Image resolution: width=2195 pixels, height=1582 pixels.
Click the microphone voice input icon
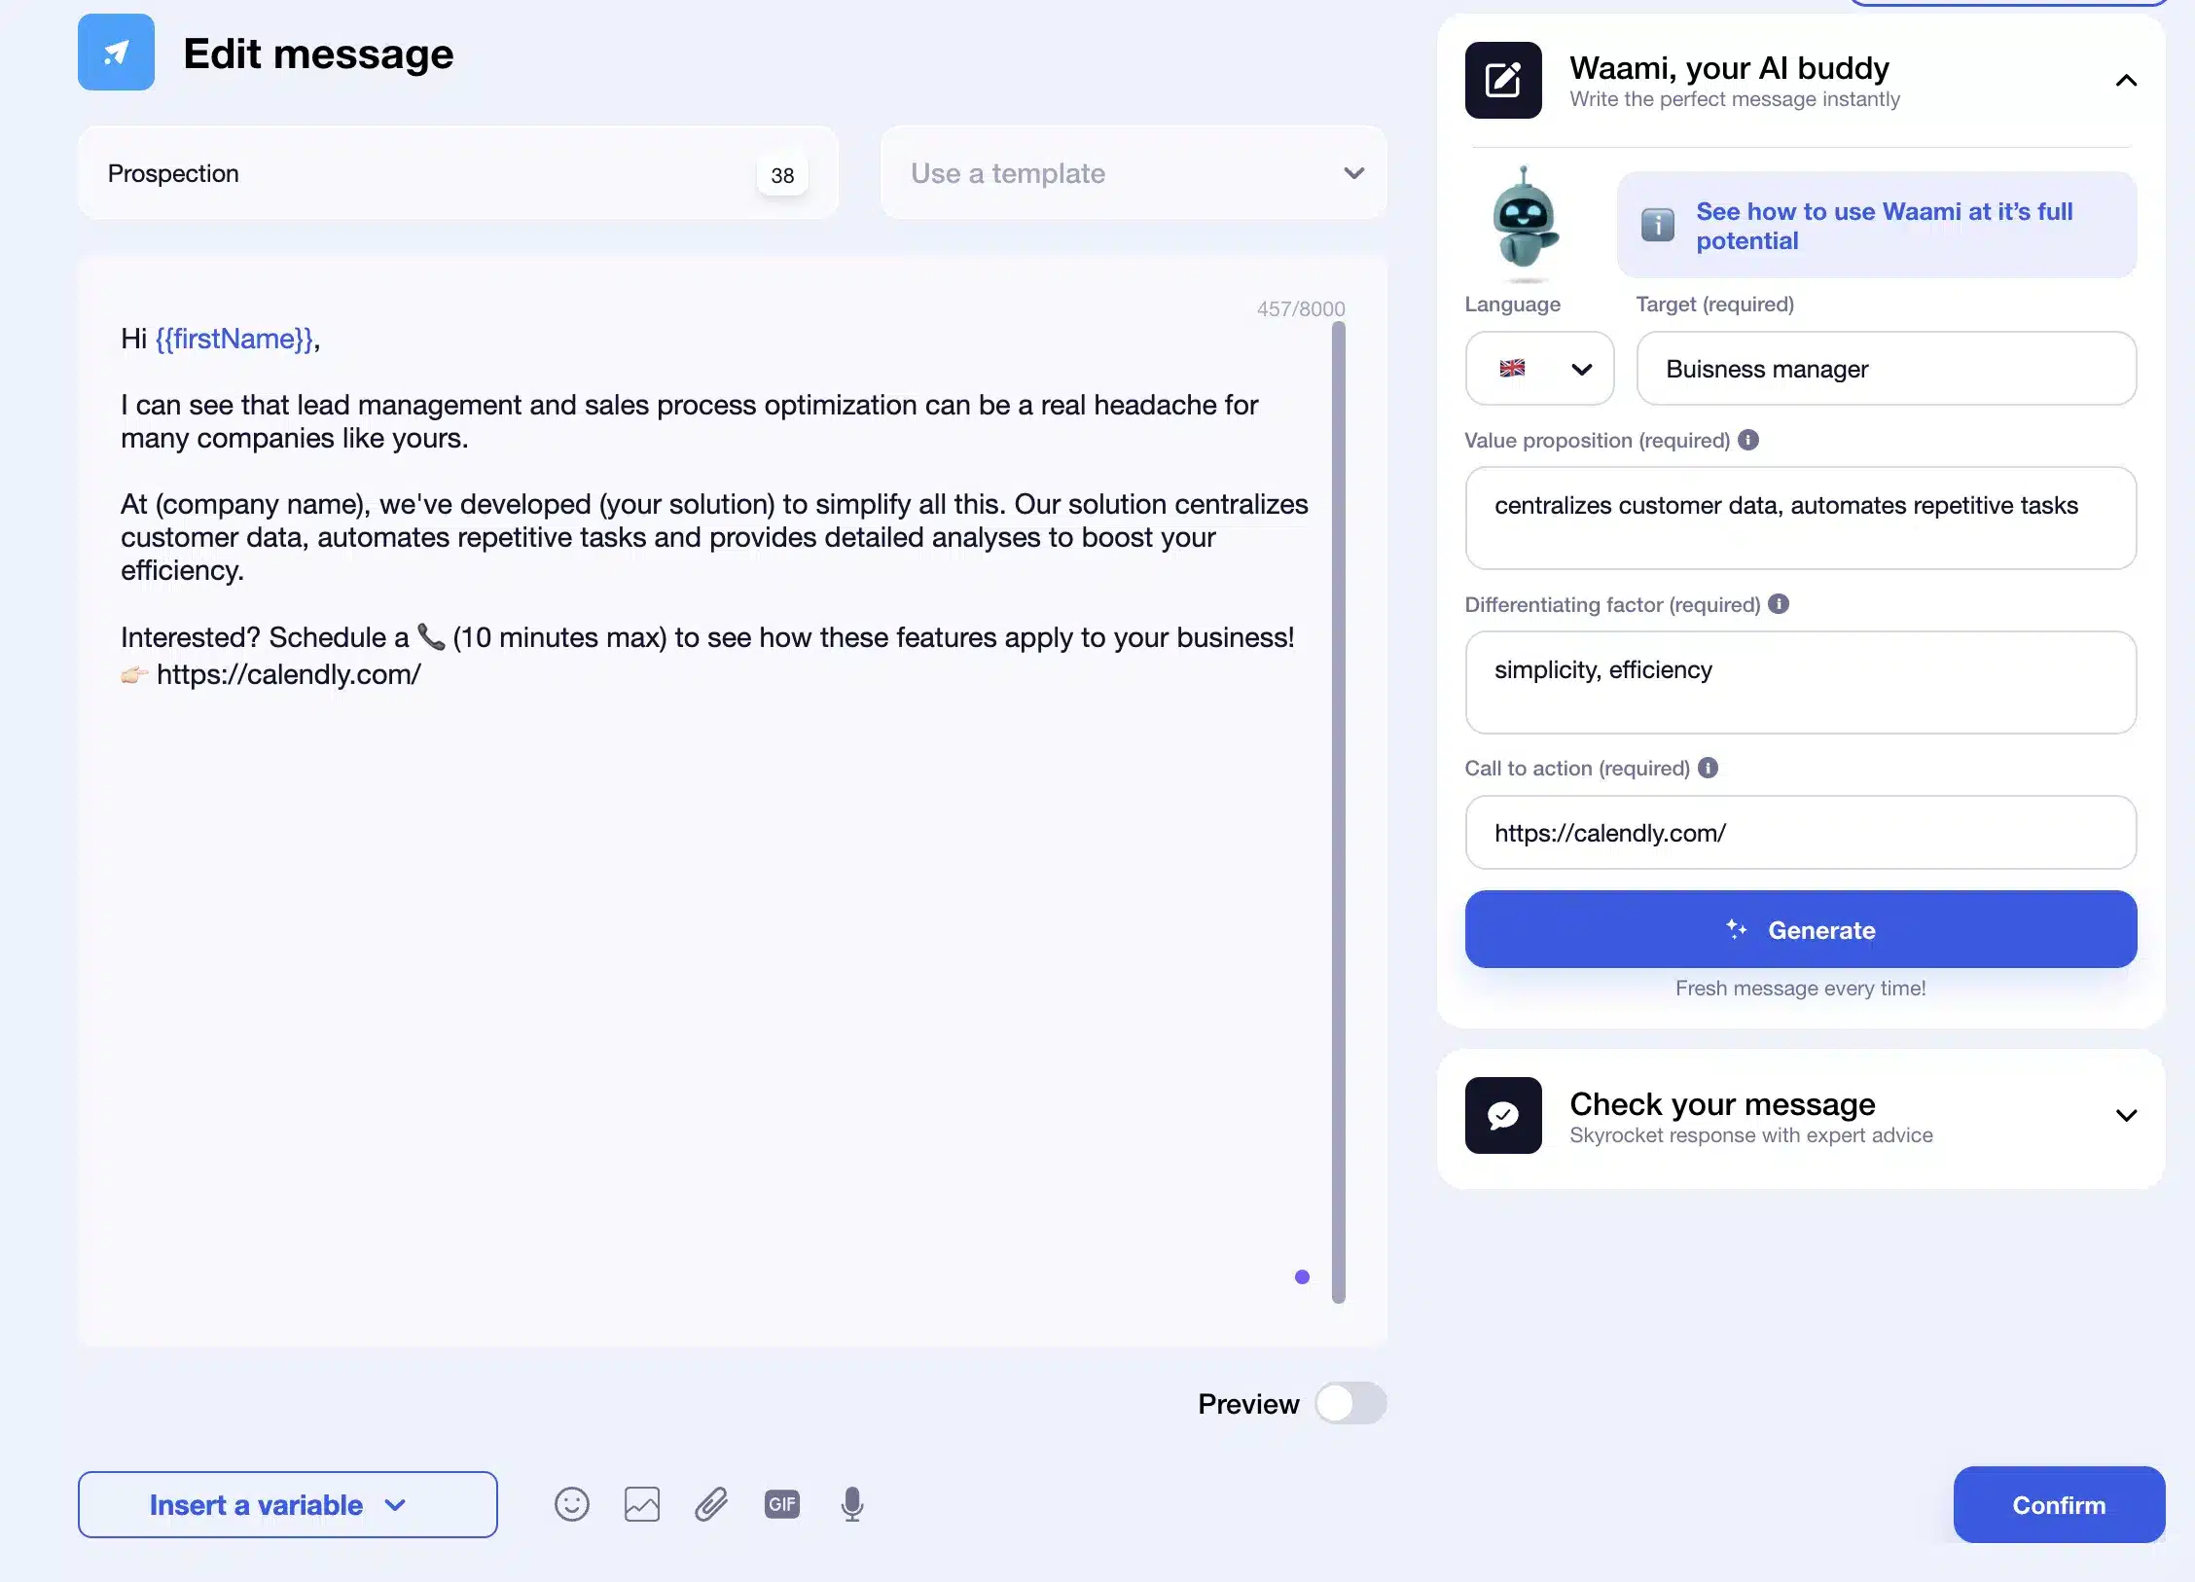(852, 1503)
